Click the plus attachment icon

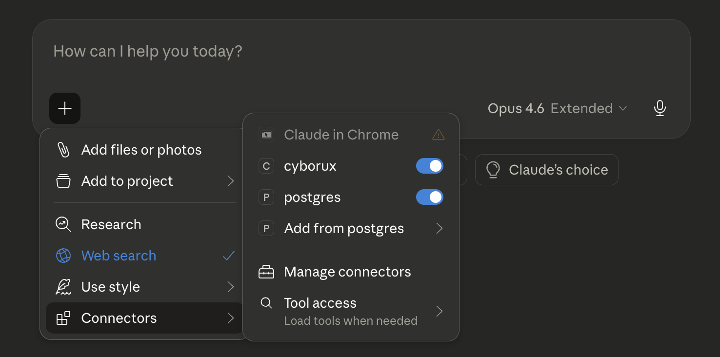pyautogui.click(x=64, y=108)
